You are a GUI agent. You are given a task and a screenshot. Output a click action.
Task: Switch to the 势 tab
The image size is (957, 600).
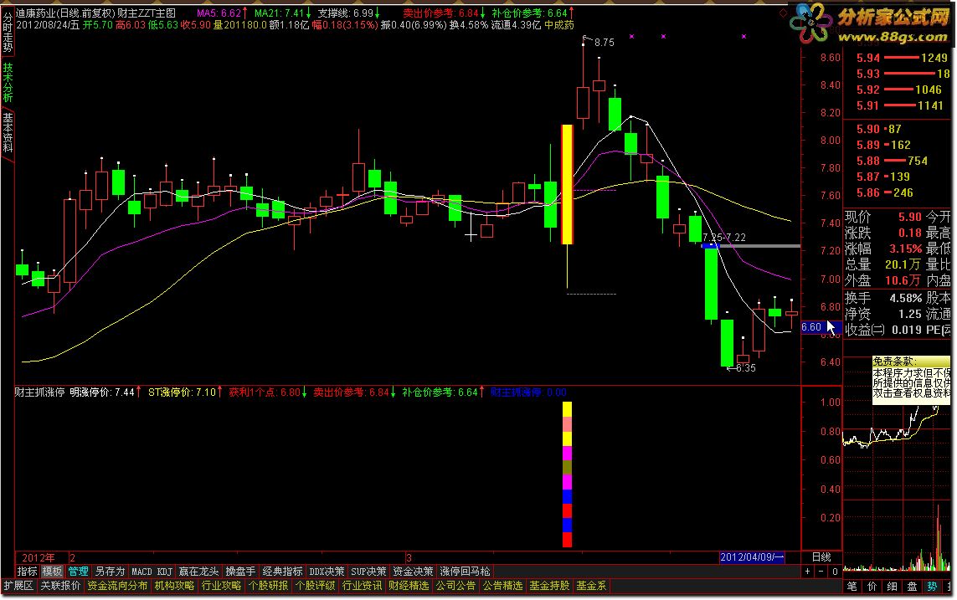click(932, 586)
